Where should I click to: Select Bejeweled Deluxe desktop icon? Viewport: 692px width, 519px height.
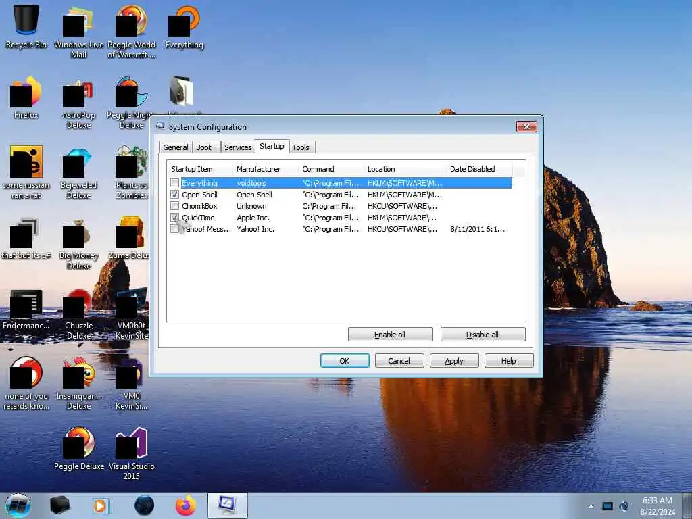click(x=78, y=173)
